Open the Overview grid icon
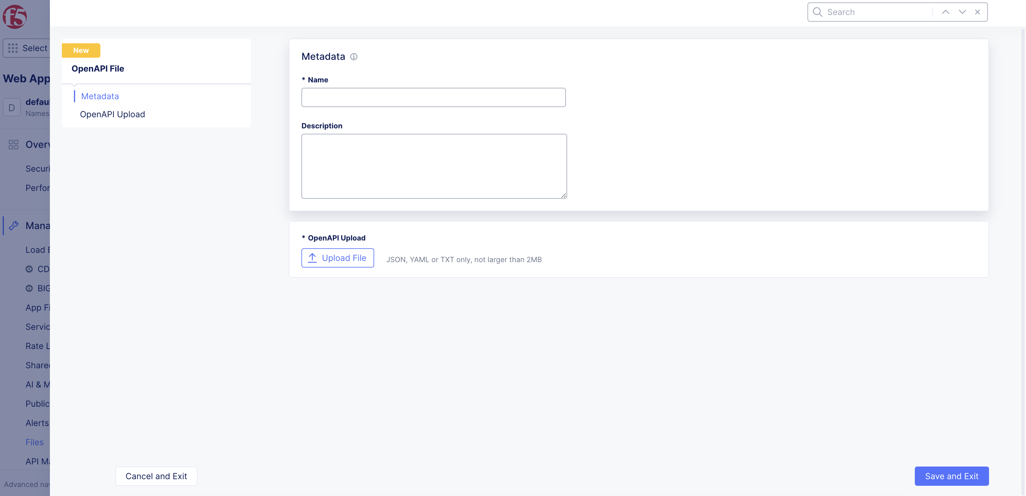1026x496 pixels. [13, 144]
